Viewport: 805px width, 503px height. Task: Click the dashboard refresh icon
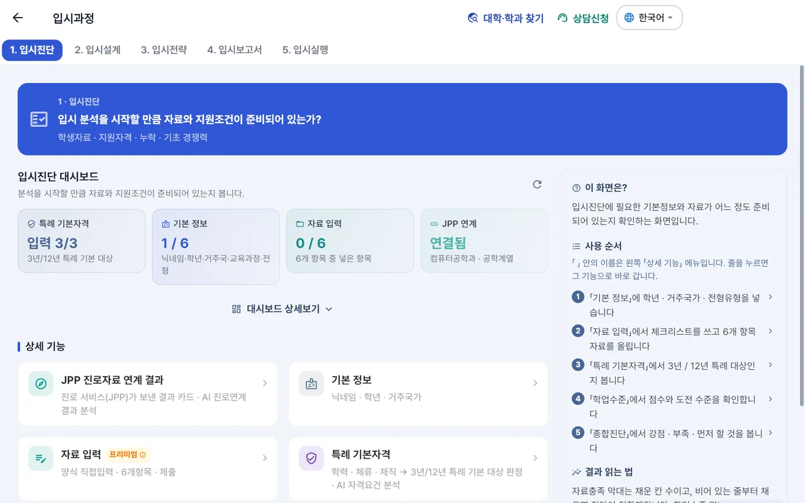tap(537, 184)
